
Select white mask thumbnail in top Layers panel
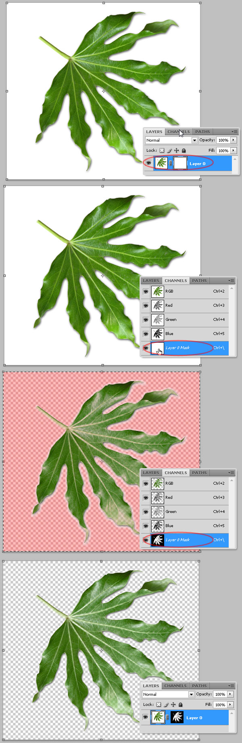tap(180, 163)
